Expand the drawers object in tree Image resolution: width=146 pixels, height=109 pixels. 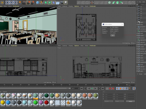tap(137, 38)
